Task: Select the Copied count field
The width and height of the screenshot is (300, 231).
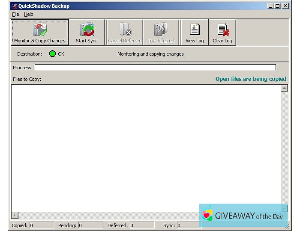Action: click(42, 225)
